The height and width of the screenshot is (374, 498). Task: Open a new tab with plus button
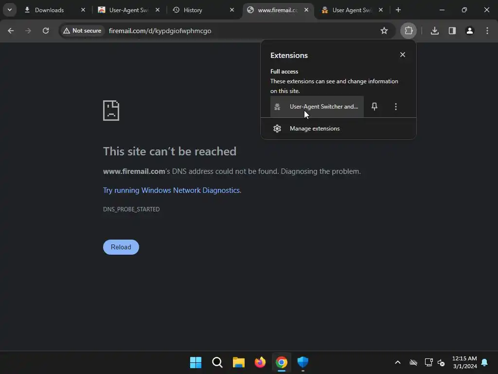[398, 10]
